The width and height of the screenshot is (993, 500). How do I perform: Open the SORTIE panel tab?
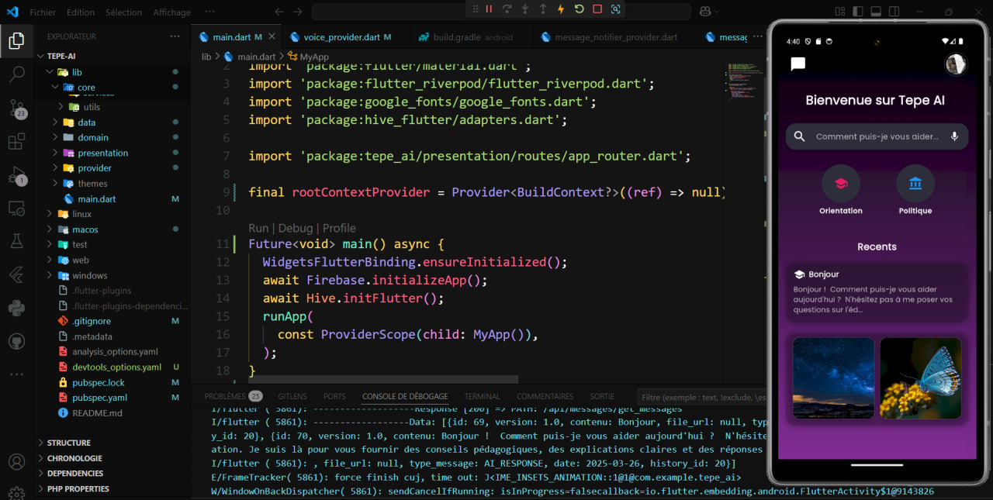coord(602,396)
